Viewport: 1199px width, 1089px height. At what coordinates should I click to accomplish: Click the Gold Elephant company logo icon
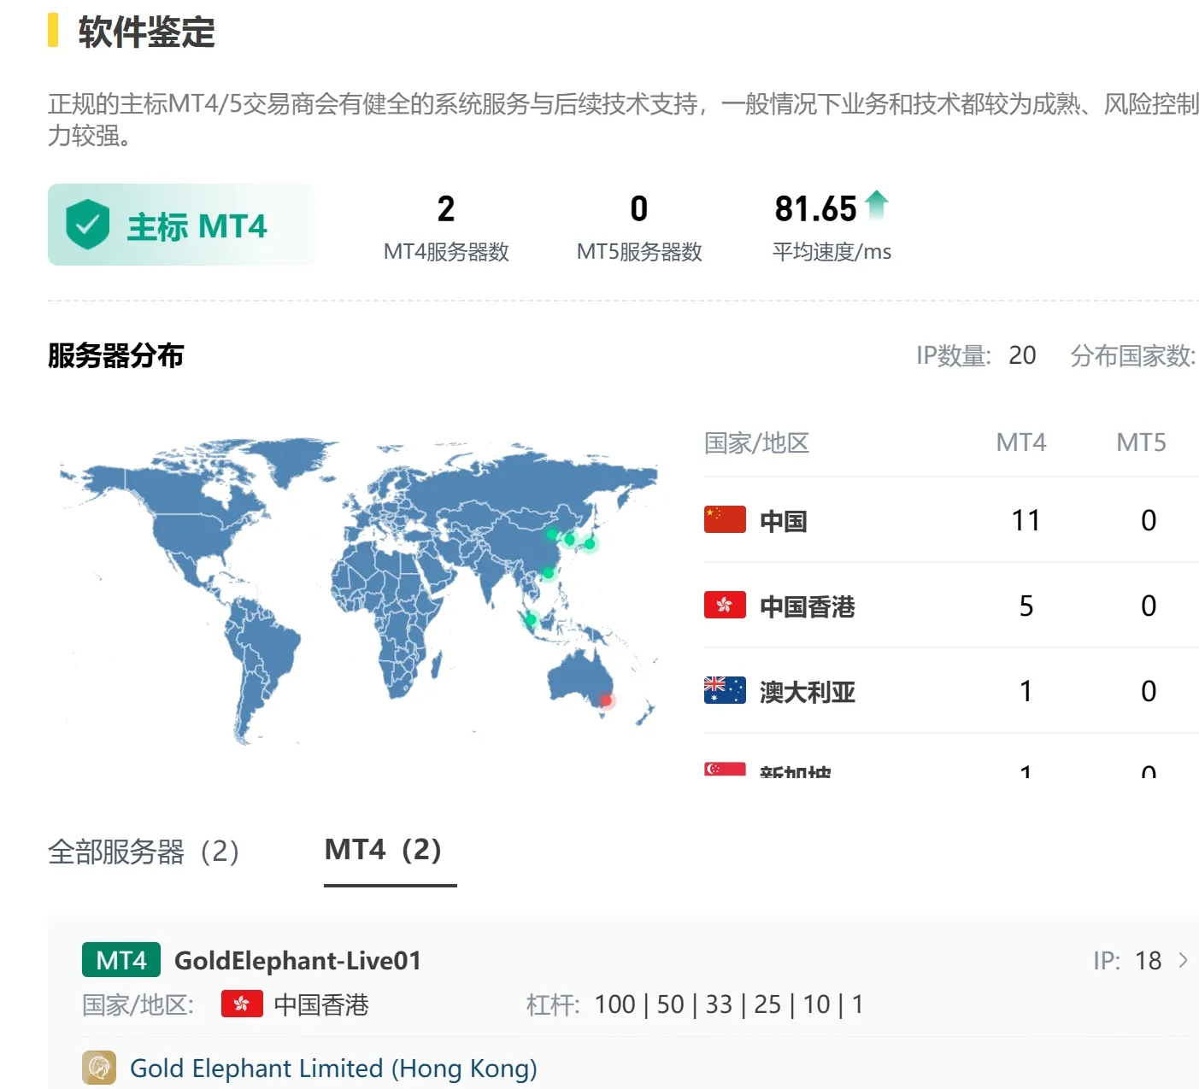[99, 1068]
